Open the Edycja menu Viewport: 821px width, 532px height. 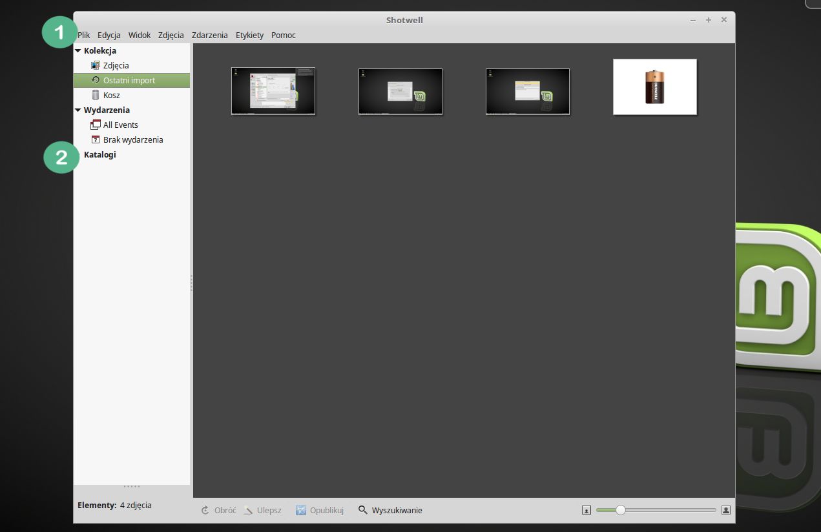(109, 35)
